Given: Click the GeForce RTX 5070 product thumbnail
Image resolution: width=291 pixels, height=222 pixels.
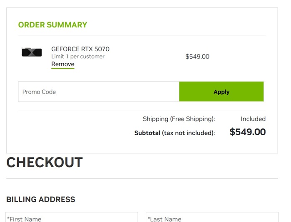Looking at the screenshot, I should click(x=32, y=52).
